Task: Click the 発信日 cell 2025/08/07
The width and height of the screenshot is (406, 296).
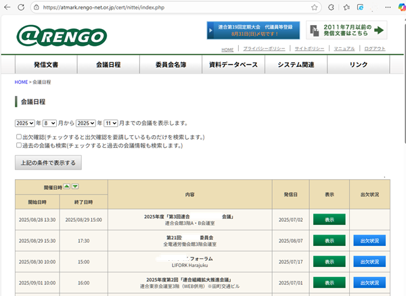Action: point(290,241)
